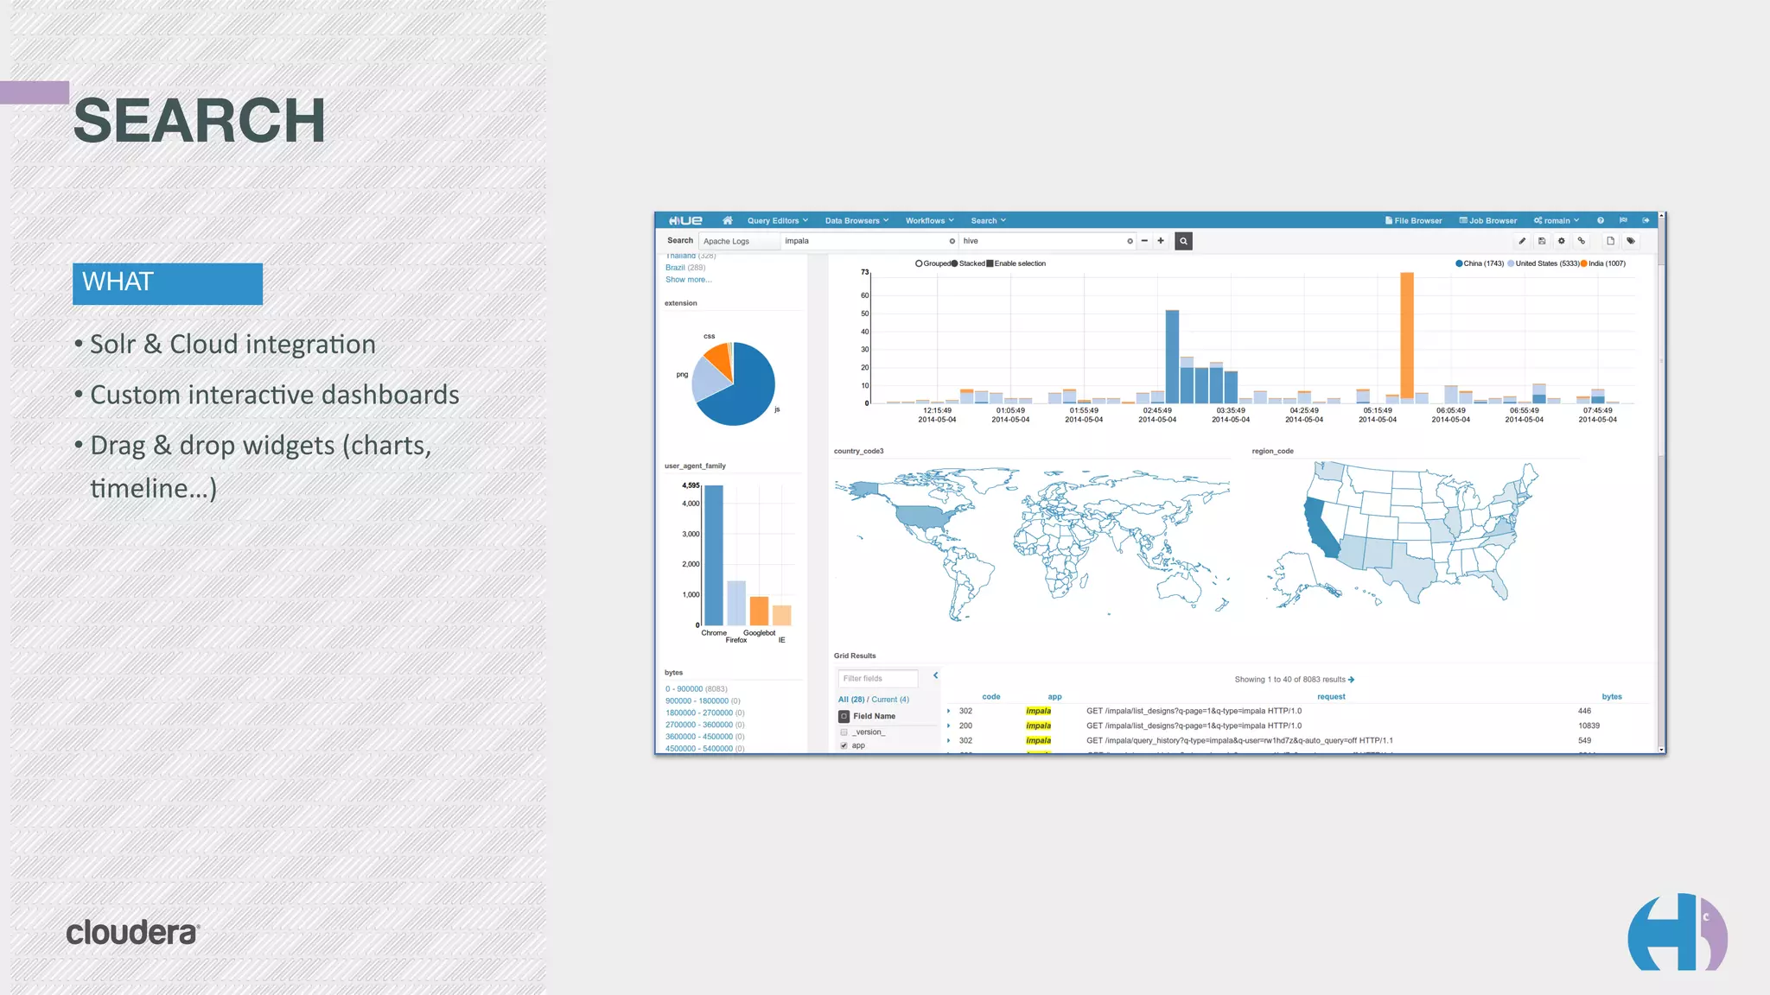The height and width of the screenshot is (995, 1770).
Task: Collapse the field list with the chevron
Action: click(x=935, y=675)
